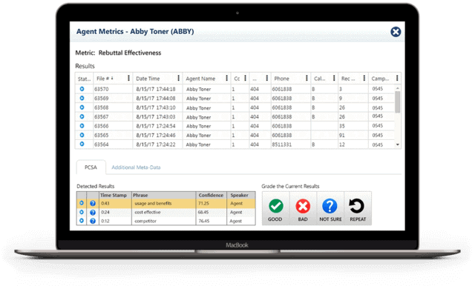Open Rec ... column options menu

364,79
